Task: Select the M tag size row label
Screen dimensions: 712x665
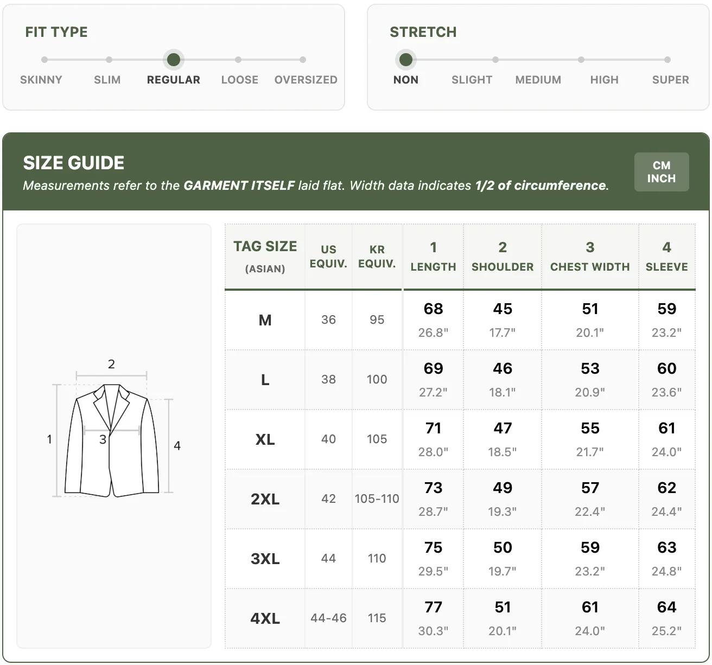Action: click(x=265, y=320)
